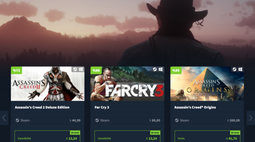Open the Far Cry 3 cover image

point(127,84)
